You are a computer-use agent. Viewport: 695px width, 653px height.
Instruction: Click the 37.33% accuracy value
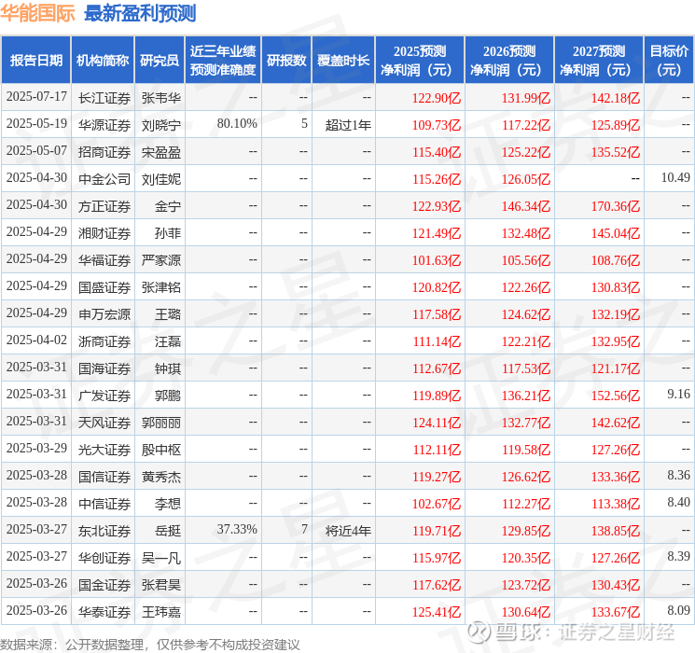(x=237, y=529)
